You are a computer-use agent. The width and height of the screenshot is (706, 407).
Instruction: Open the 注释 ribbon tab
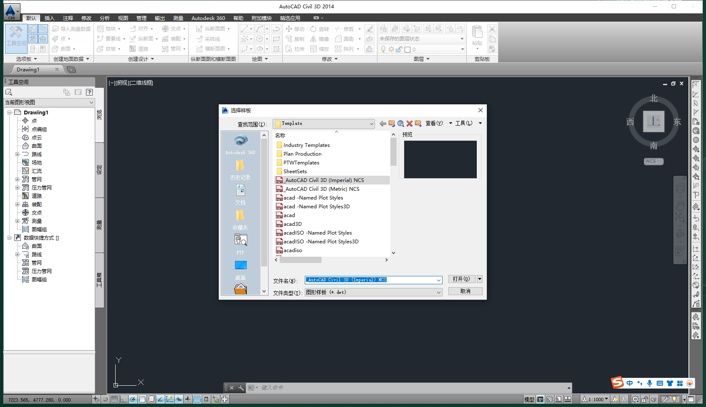point(68,18)
